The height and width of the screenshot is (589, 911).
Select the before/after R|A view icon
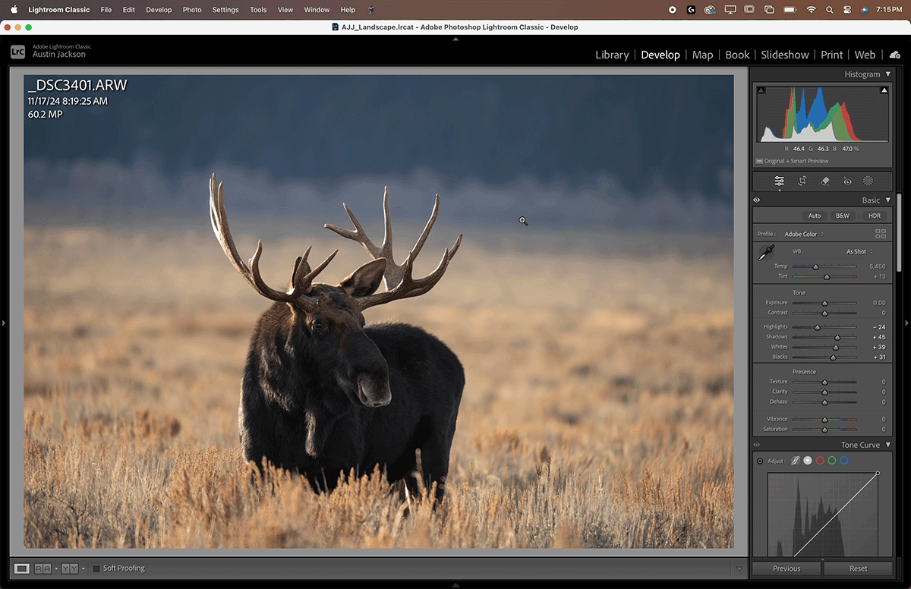coord(43,569)
